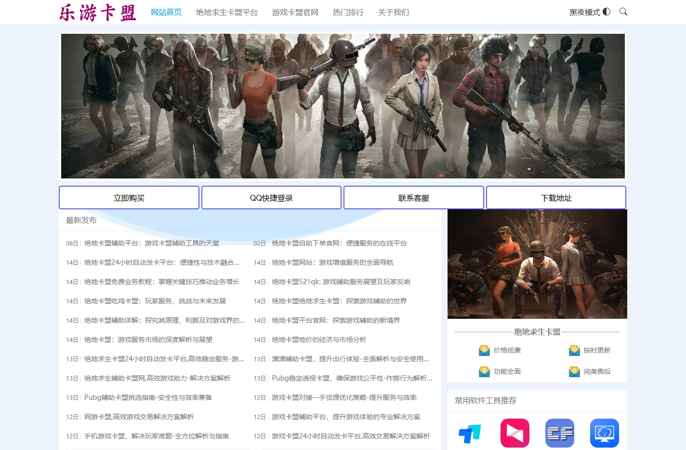Open article 绝地卡盟自助下单官网：便捷服务的在线平台
This screenshot has width=686, height=450.
coord(339,243)
